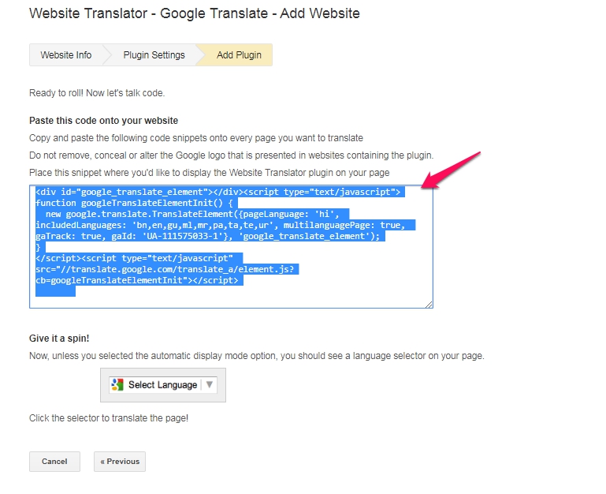This screenshot has height=494, width=606.
Task: Click the 'Now, unless you selected the automatic display' sentence
Action: point(257,356)
